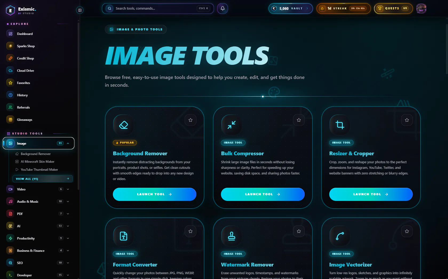The width and height of the screenshot is (448, 279).
Task: Click the Watermark Remover stamp icon
Action: (232, 236)
